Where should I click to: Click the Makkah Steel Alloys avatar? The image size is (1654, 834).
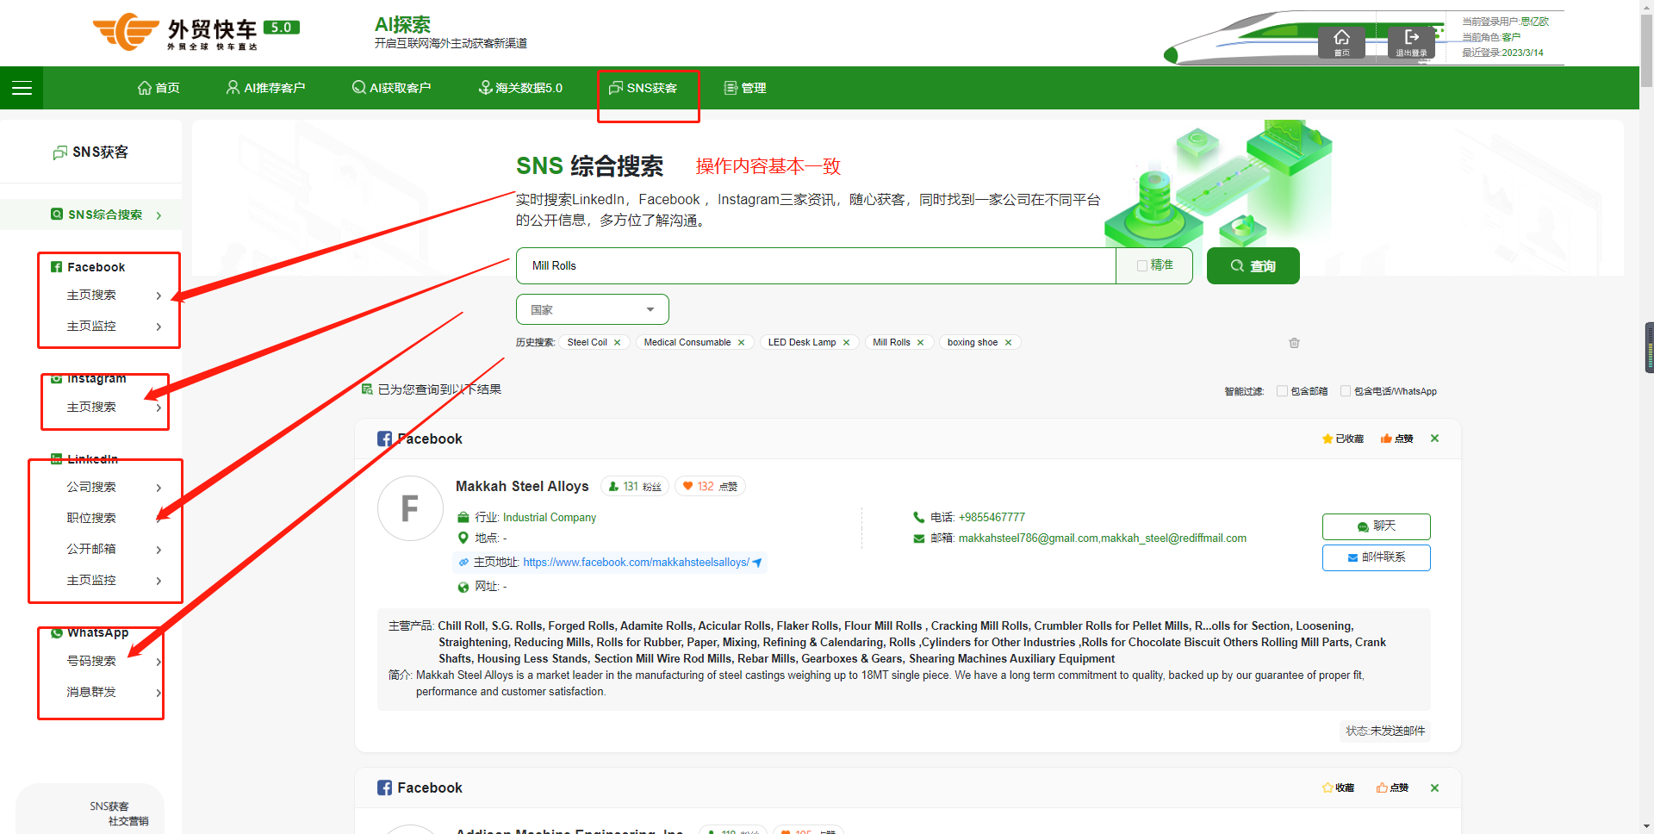410,508
